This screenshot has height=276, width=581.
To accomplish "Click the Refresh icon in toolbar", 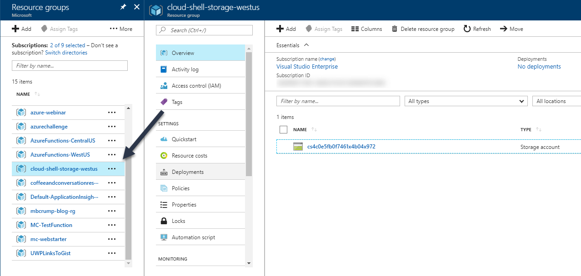I will click(467, 29).
